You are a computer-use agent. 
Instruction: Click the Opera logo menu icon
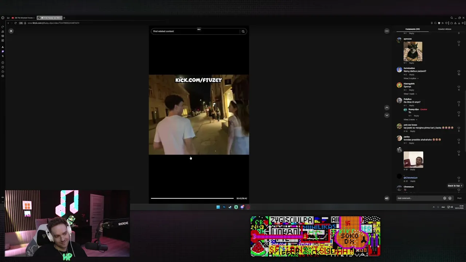click(x=3, y=18)
